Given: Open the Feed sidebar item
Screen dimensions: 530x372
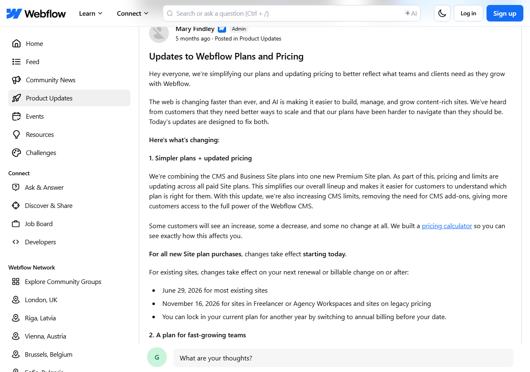Looking at the screenshot, I should [x=69, y=62].
